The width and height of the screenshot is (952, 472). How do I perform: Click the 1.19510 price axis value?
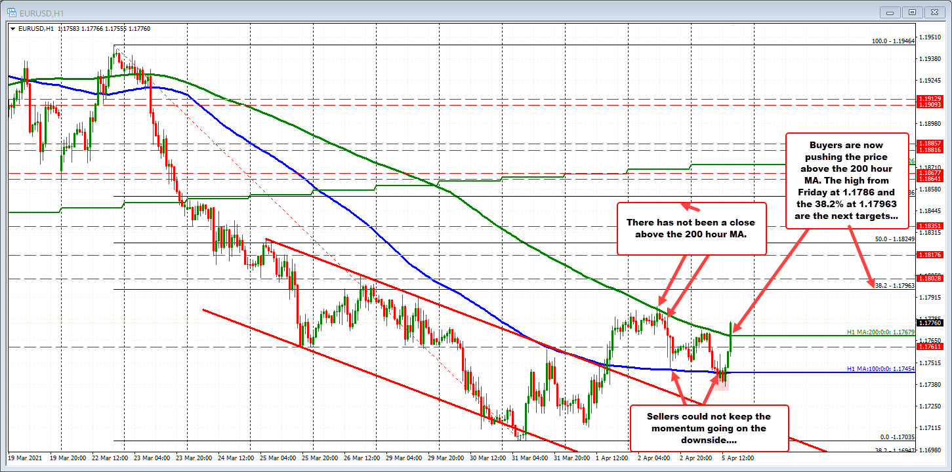point(930,37)
